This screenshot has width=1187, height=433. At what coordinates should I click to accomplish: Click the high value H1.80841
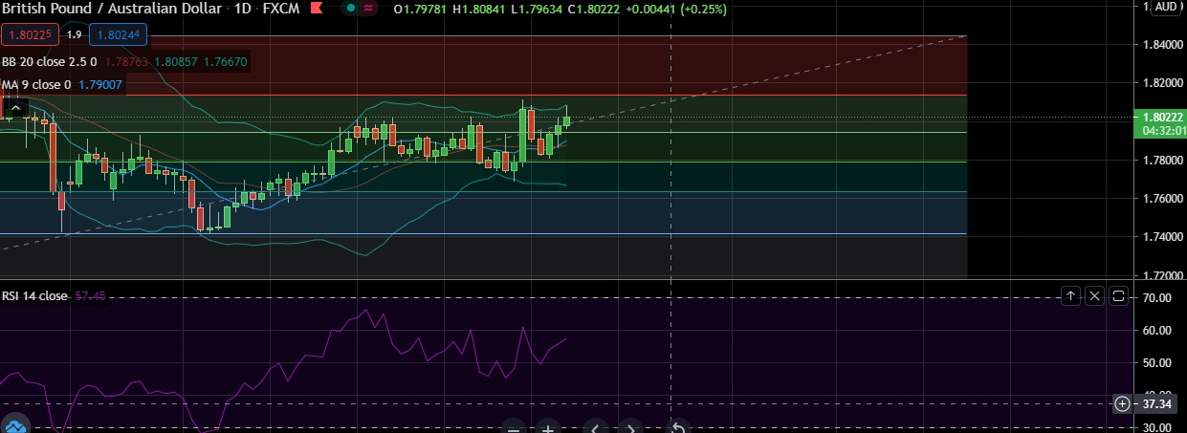[481, 10]
